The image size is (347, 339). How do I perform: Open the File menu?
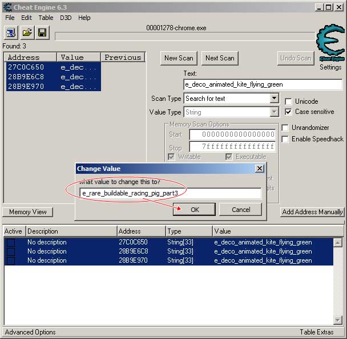[x=10, y=18]
